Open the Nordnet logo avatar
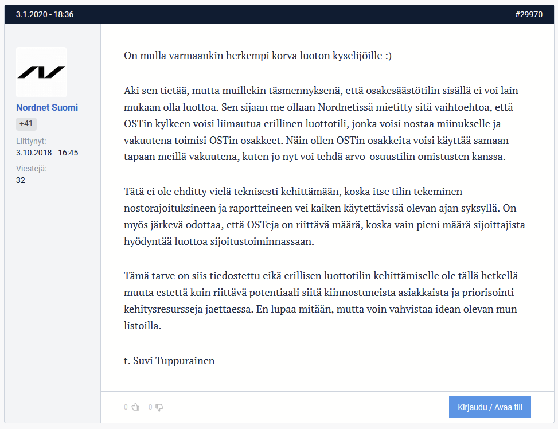This screenshot has height=429, width=558. pyautogui.click(x=41, y=72)
